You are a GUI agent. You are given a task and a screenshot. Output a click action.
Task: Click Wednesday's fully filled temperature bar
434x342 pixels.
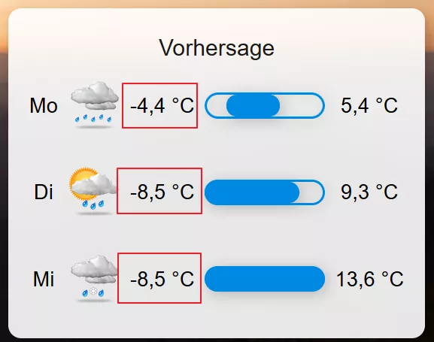pos(265,279)
